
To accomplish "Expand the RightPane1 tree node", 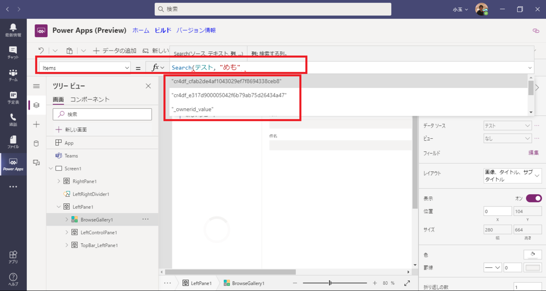I will point(59,181).
